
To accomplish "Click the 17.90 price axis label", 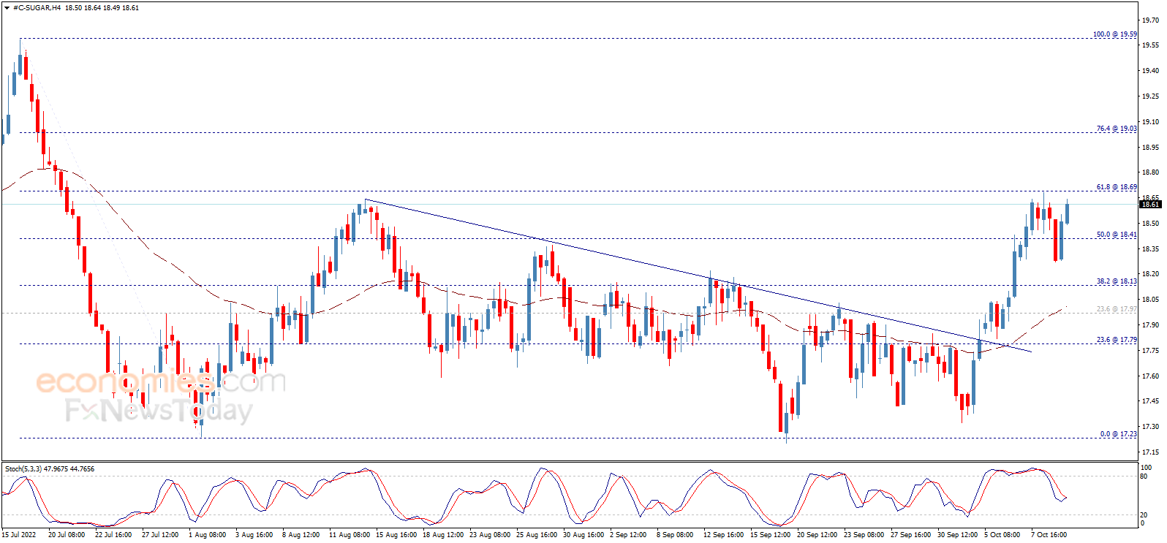I will click(x=1150, y=325).
